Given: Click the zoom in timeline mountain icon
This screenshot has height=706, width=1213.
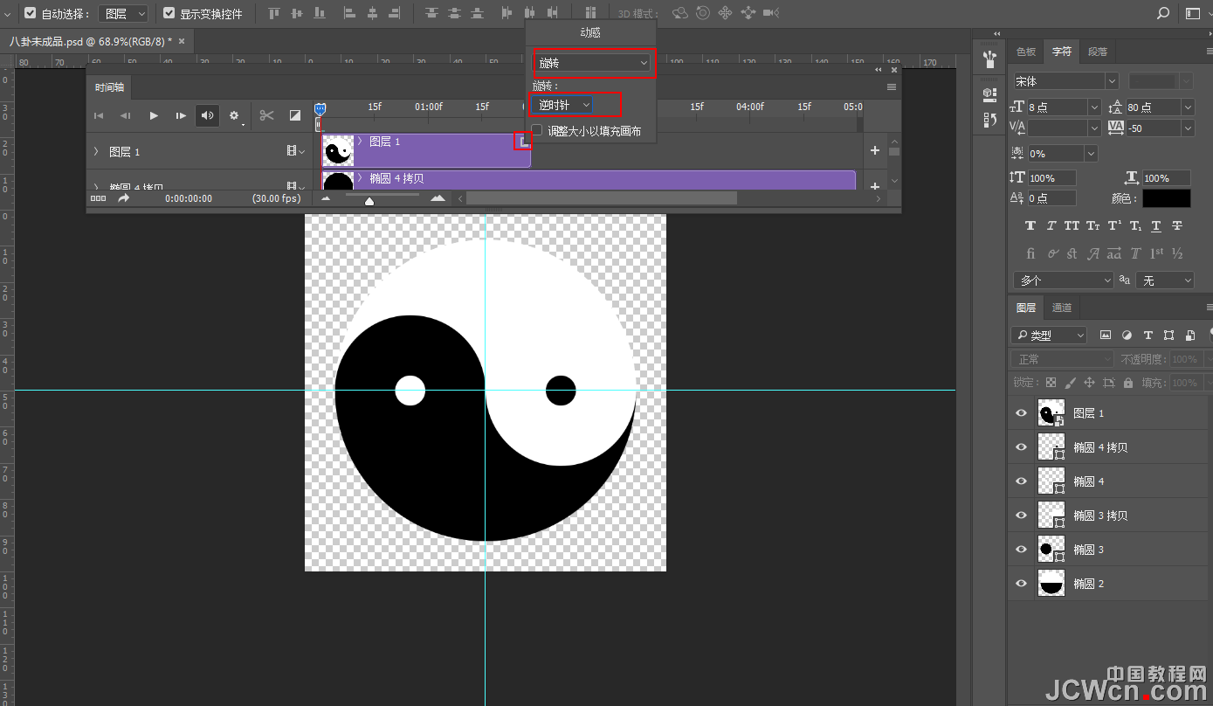Looking at the screenshot, I should (x=438, y=198).
